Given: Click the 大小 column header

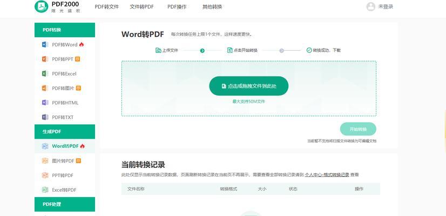Looking at the screenshot, I should [262, 188].
